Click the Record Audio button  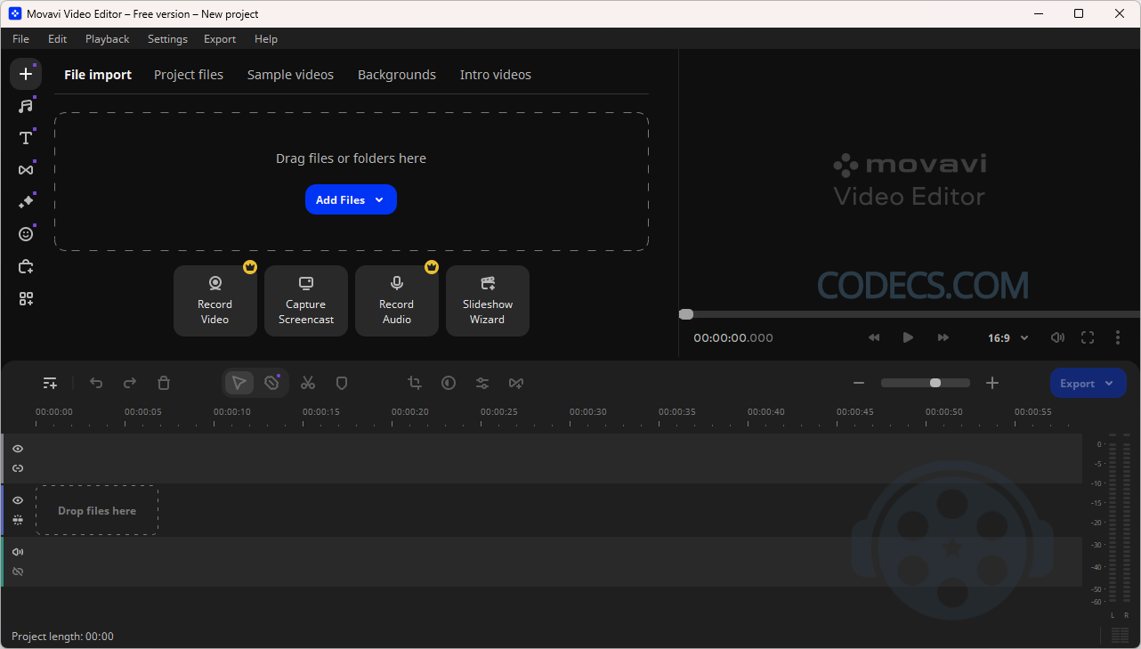397,301
